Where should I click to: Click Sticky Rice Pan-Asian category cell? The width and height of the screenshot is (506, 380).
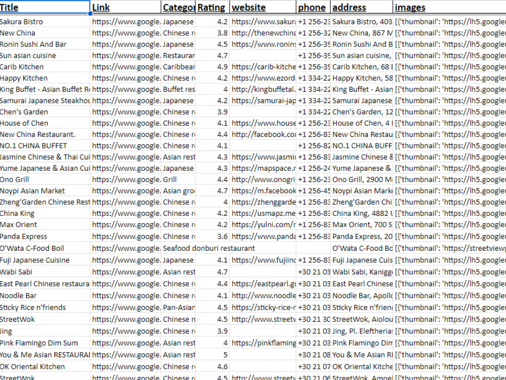[178, 308]
